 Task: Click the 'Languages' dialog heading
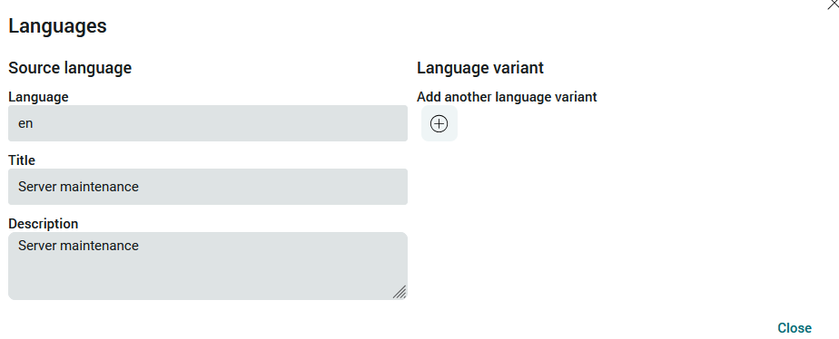(57, 26)
